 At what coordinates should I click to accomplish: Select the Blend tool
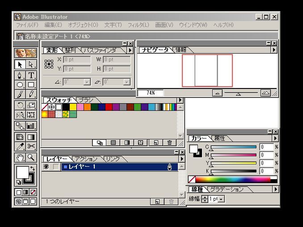tap(20, 126)
